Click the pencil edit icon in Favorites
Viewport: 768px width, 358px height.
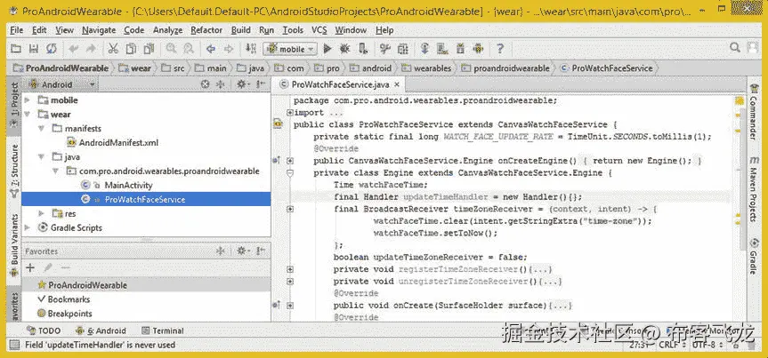(x=47, y=267)
